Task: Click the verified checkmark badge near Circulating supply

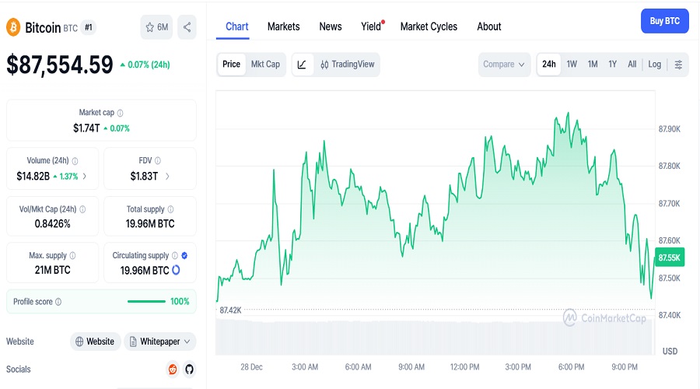Action: (x=184, y=255)
